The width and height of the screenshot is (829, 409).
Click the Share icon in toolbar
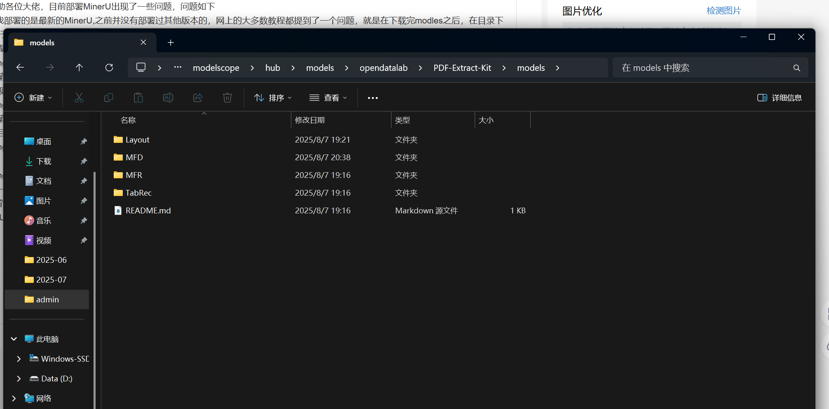click(198, 98)
